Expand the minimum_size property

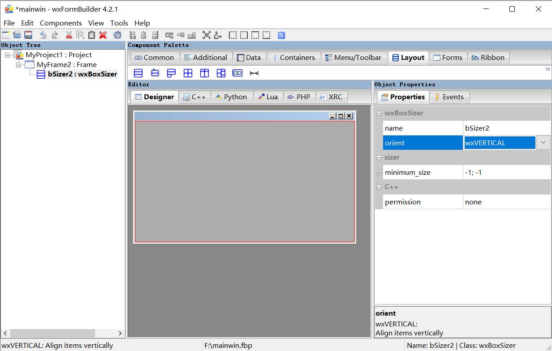point(379,172)
